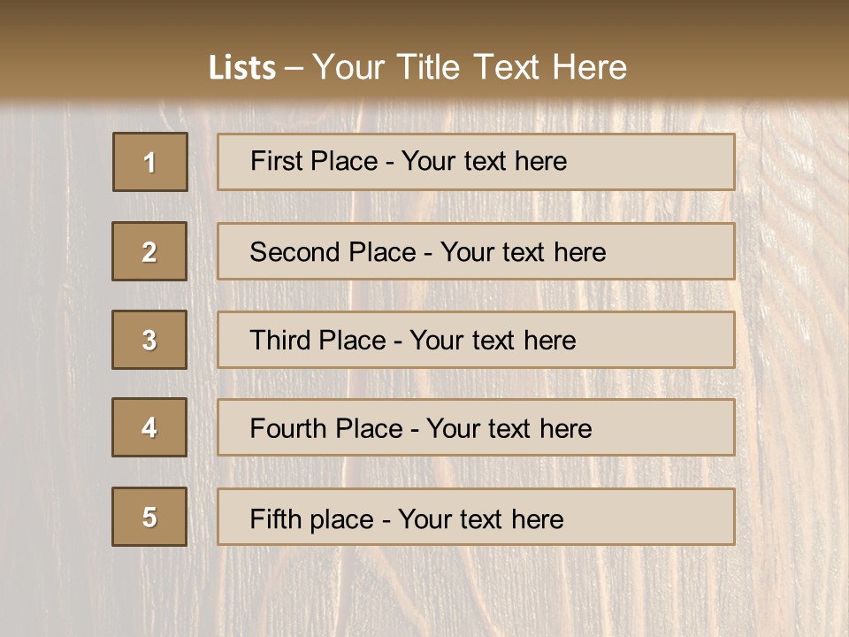Select the Fifth place text bar
Image resolution: width=849 pixels, height=637 pixels.
476,517
